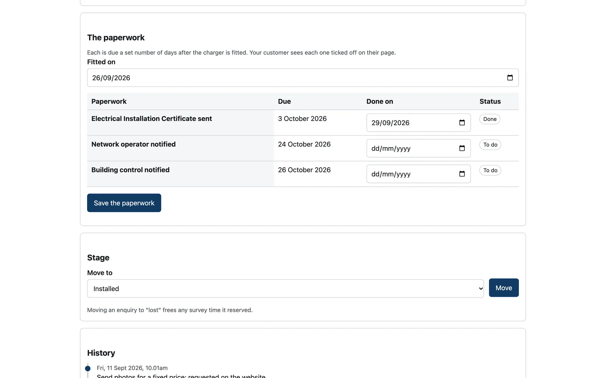Save the paperwork

click(124, 203)
